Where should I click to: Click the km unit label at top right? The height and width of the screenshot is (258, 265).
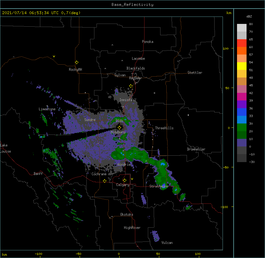[x=229, y=13]
